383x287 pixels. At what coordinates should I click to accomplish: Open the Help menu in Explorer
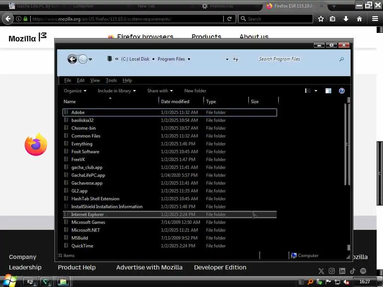[127, 80]
